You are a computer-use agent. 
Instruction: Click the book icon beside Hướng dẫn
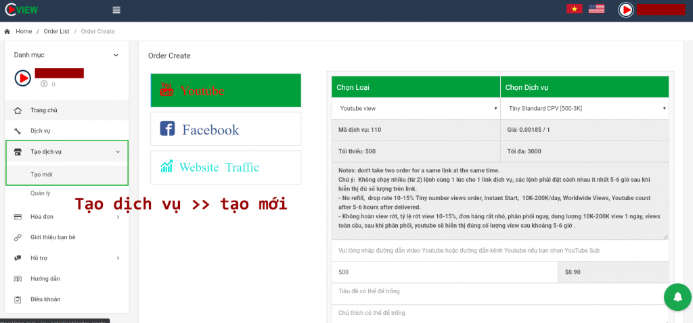(x=18, y=279)
